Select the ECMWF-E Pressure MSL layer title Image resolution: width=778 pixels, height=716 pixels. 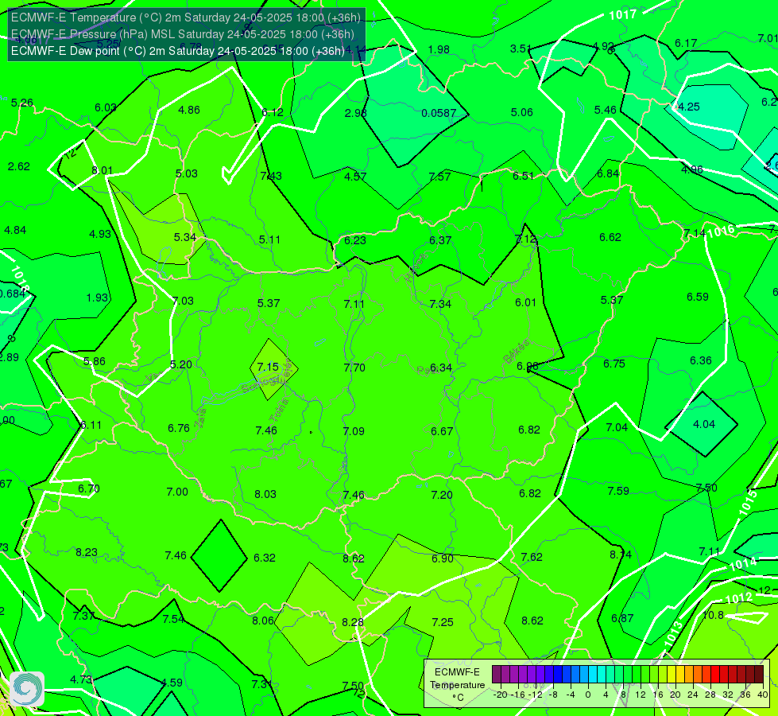(183, 34)
